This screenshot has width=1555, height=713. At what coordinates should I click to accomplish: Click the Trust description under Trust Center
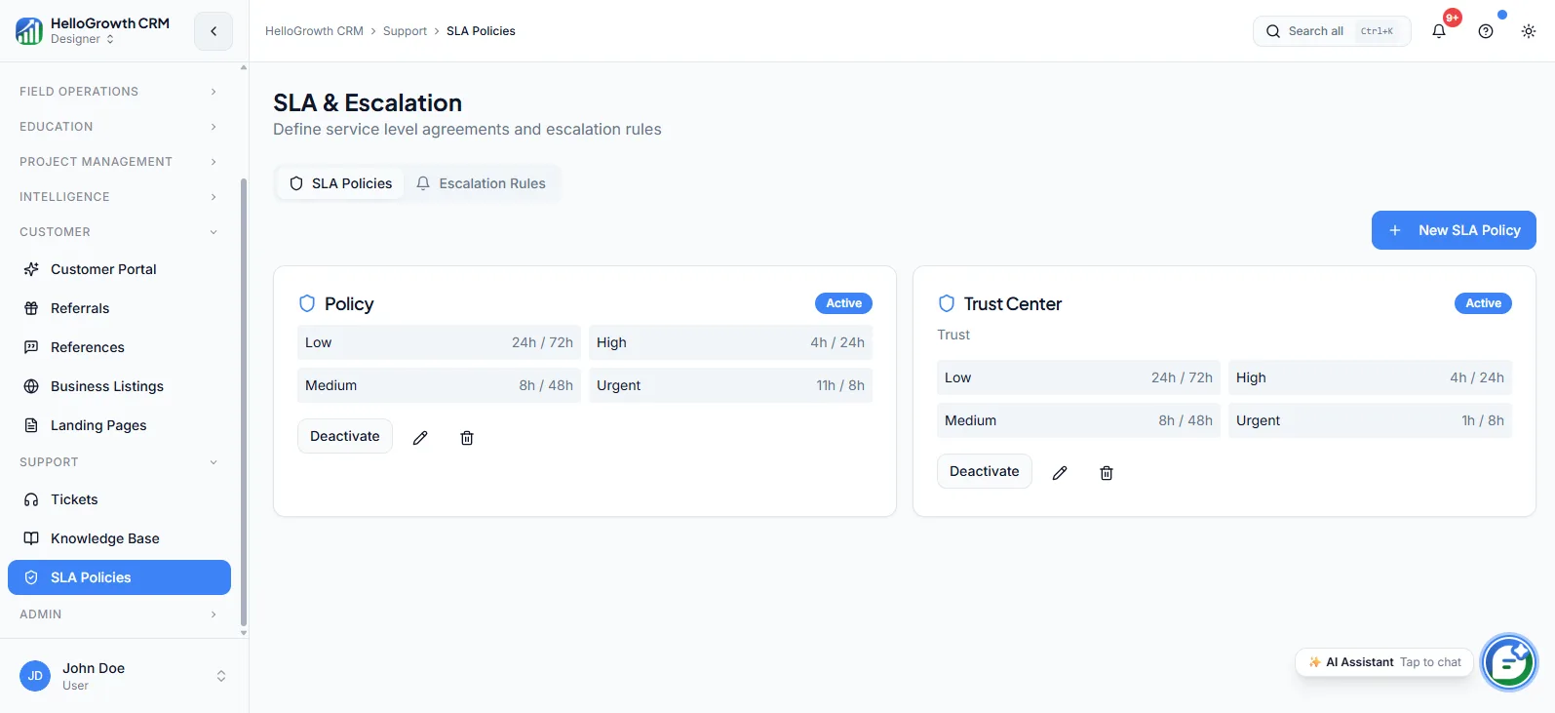pos(953,335)
